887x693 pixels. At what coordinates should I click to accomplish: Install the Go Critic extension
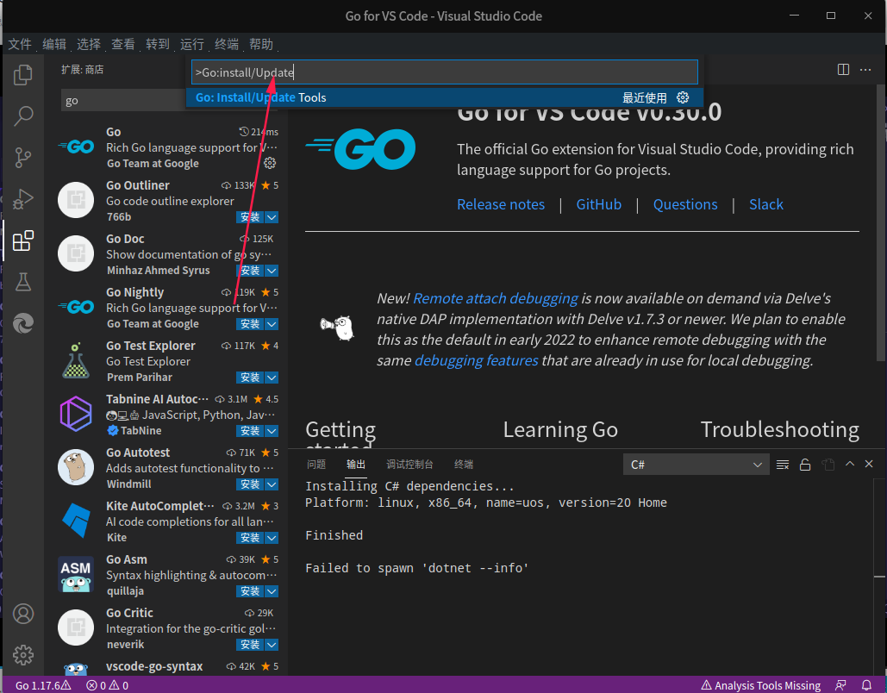point(250,645)
